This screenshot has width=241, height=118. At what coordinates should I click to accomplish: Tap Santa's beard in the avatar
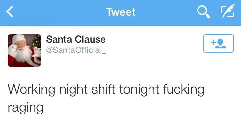(23, 54)
